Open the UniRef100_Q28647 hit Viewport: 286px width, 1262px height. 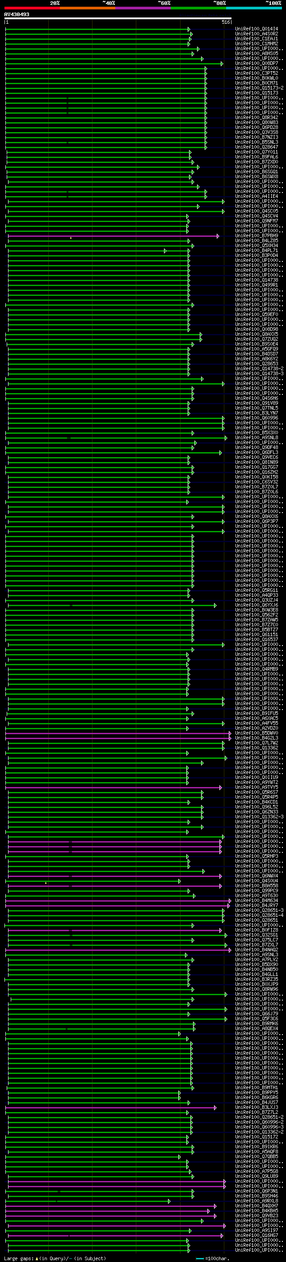257,147
